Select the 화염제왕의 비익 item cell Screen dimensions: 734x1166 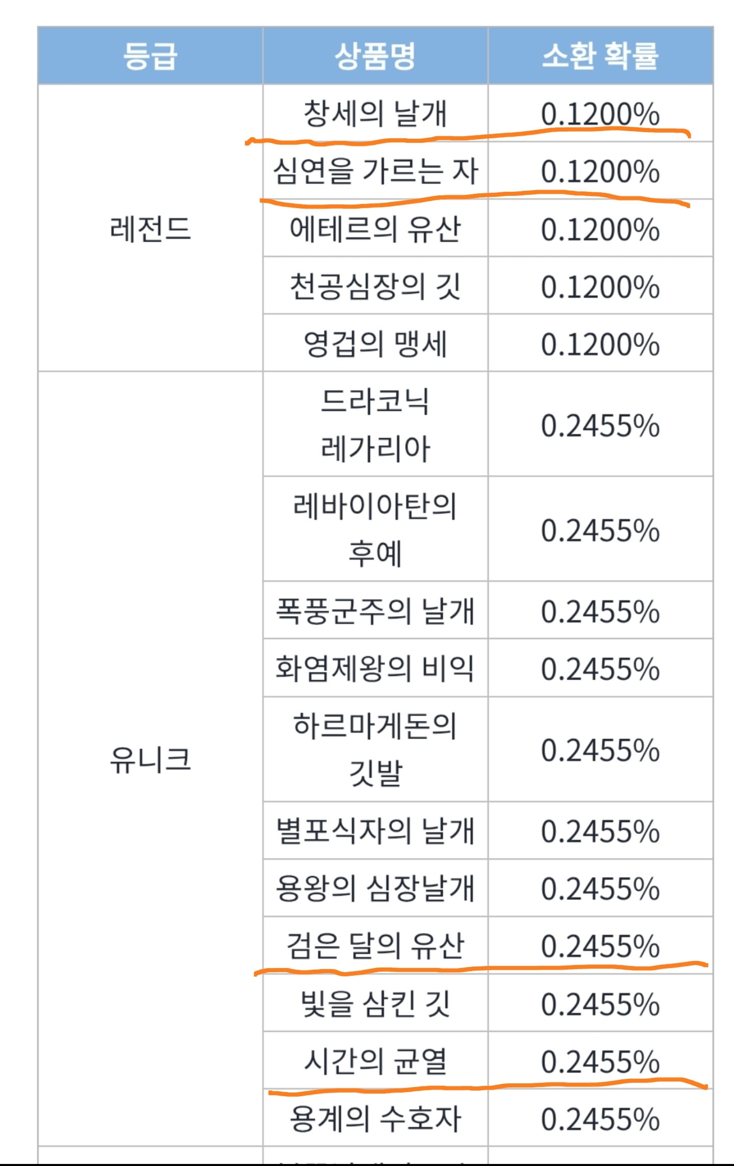tap(375, 668)
